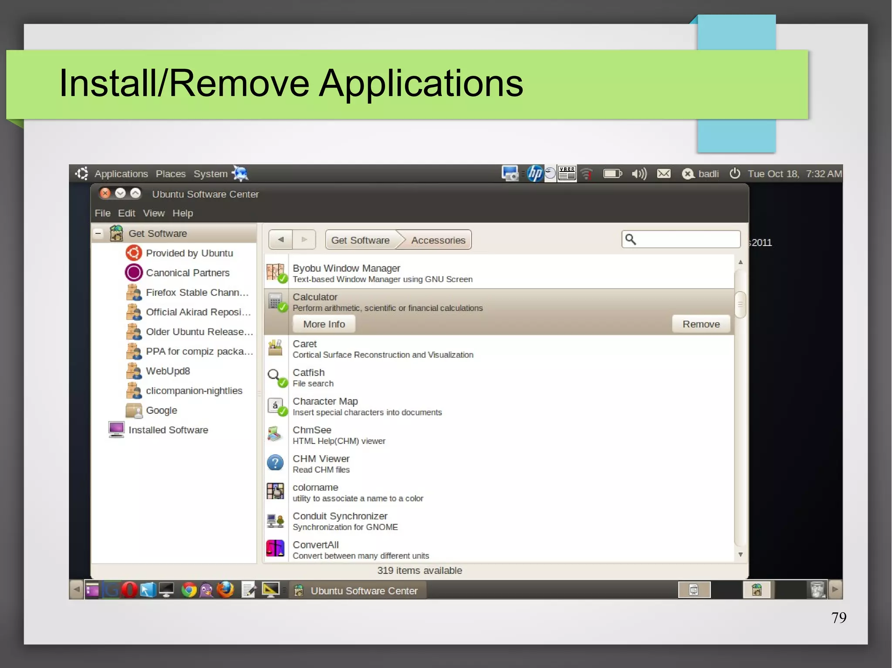
Task: Click scrollbar up arrow in app list
Action: point(740,262)
